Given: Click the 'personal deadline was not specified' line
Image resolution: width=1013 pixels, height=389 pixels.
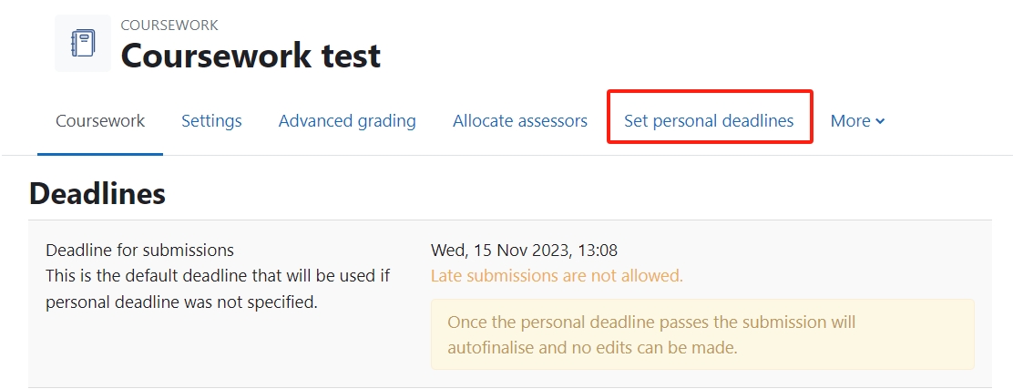Looking at the screenshot, I should (181, 302).
